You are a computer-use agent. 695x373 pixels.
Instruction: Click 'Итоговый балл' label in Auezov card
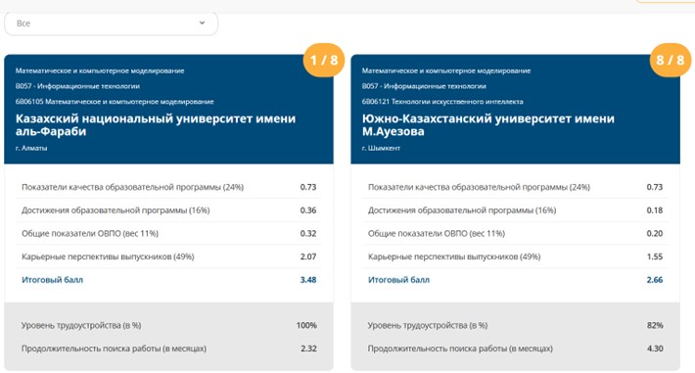pyautogui.click(x=398, y=280)
